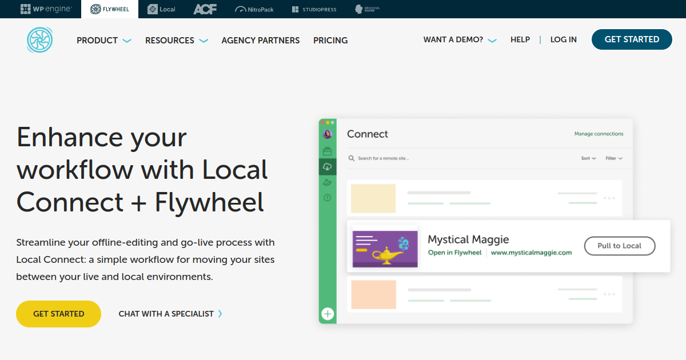This screenshot has width=686, height=360.
Task: Open the Filter dropdown
Action: [x=615, y=158]
